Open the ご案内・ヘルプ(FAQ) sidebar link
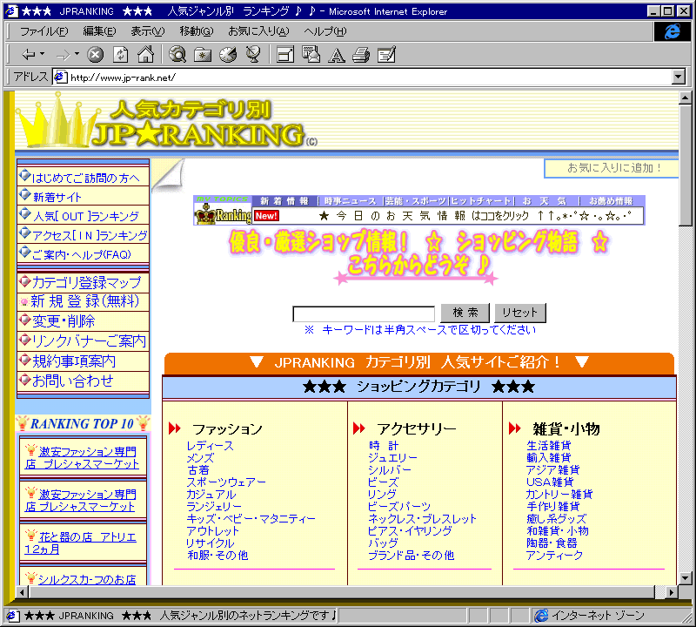Viewport: 696px width, 627px height. [83, 253]
